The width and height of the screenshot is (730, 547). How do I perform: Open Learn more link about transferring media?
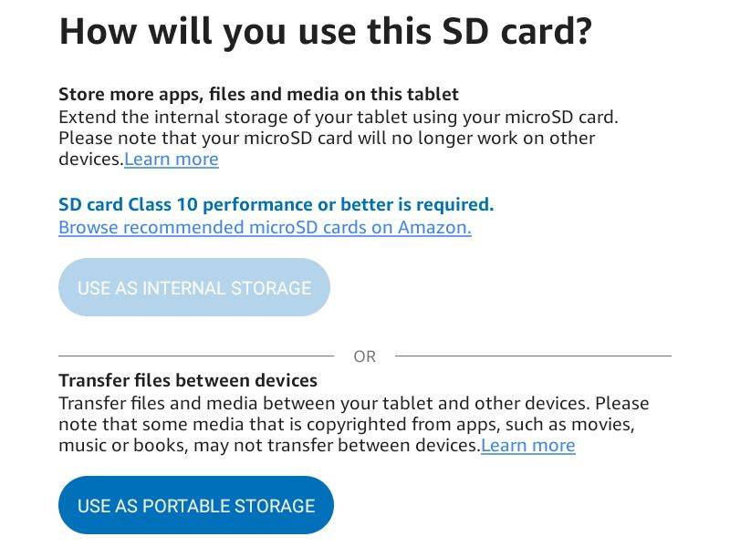[527, 446]
